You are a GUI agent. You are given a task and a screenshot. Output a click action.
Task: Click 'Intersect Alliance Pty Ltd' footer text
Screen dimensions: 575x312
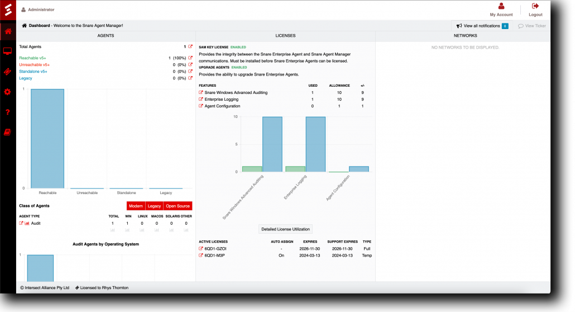click(47, 288)
